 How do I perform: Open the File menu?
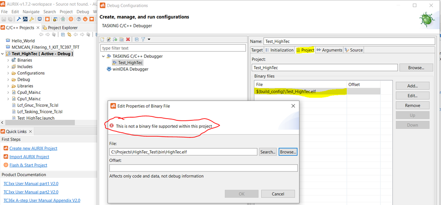4,12
